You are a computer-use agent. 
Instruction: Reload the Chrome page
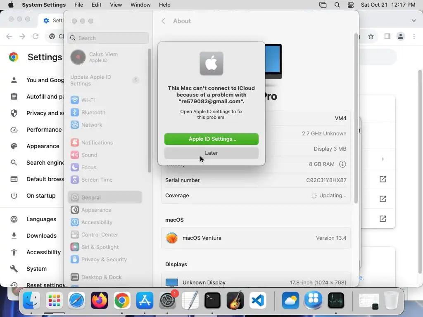coord(36,36)
